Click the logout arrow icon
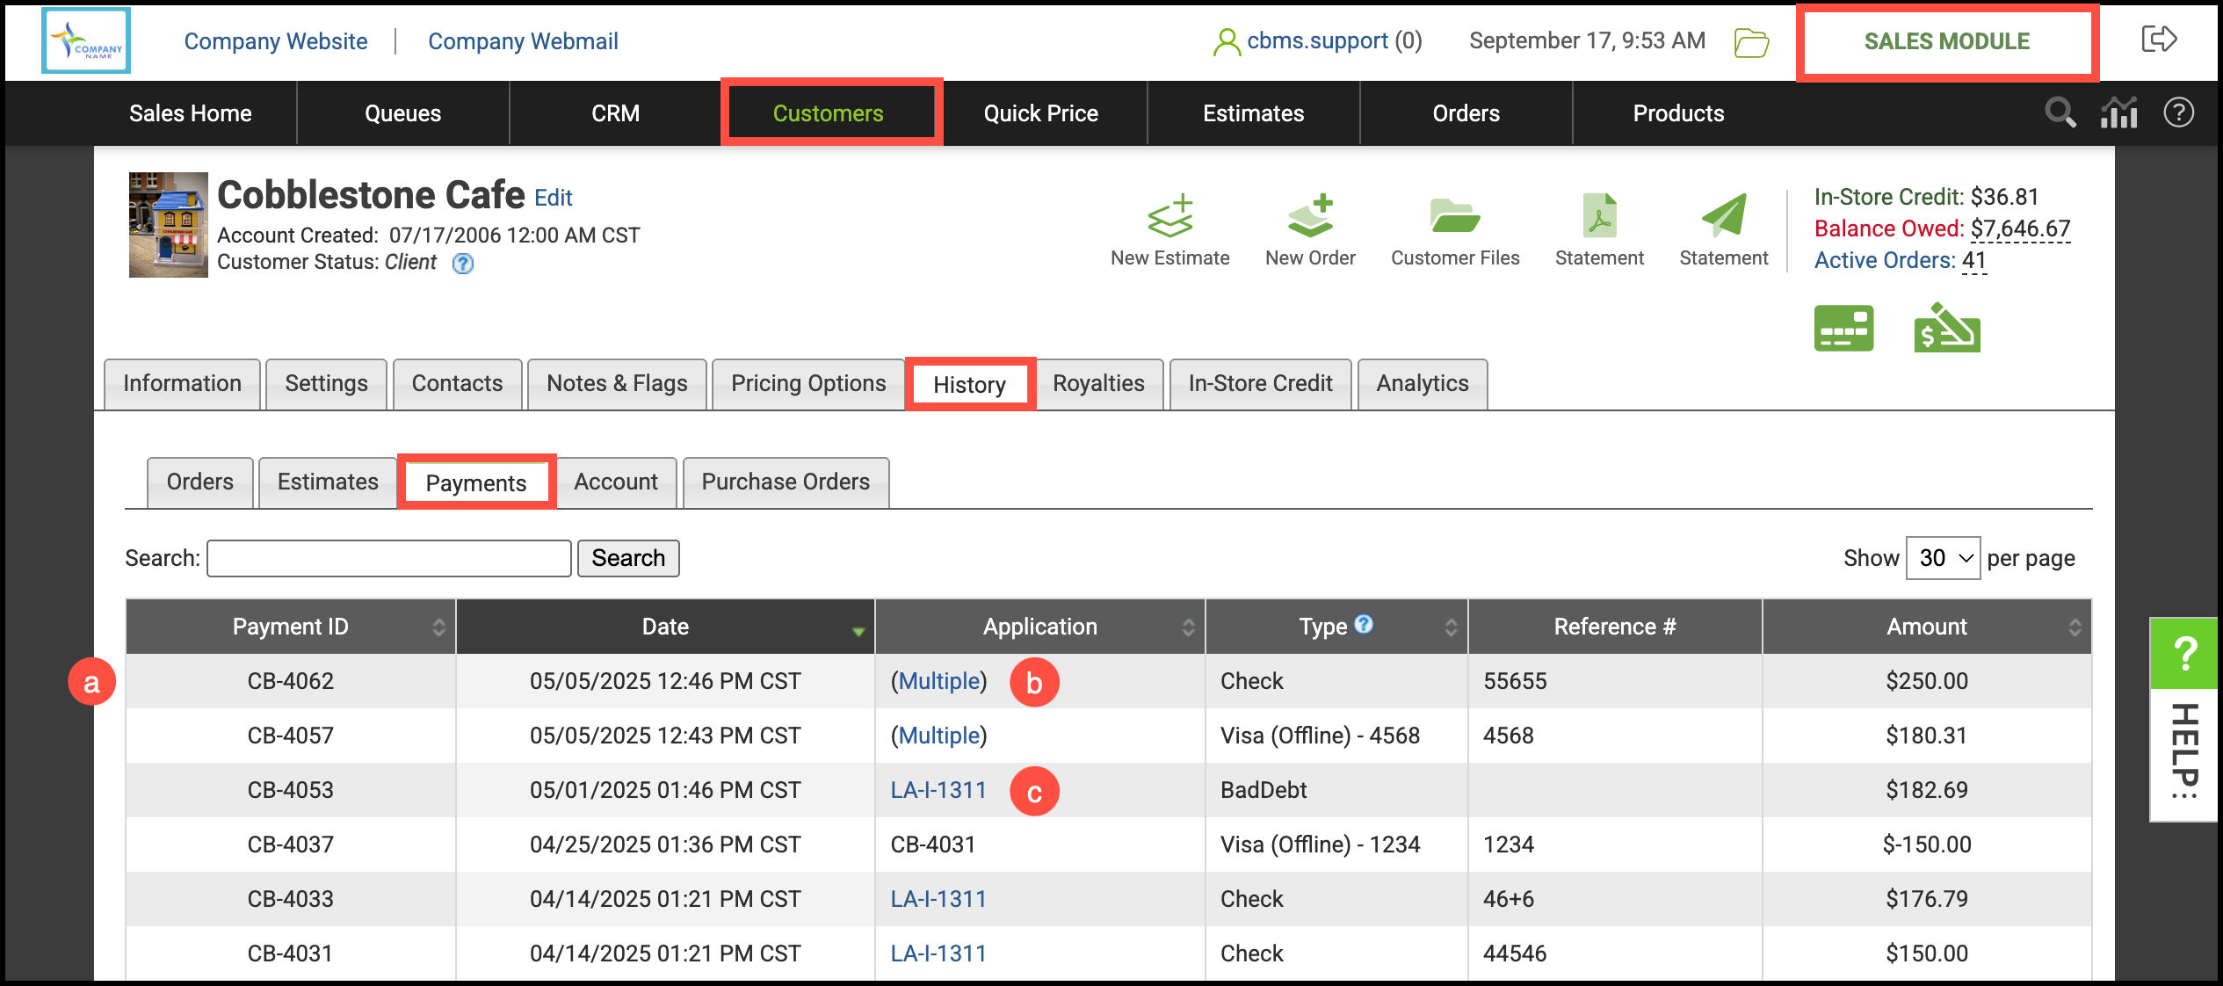The width and height of the screenshot is (2223, 986). (x=2158, y=40)
